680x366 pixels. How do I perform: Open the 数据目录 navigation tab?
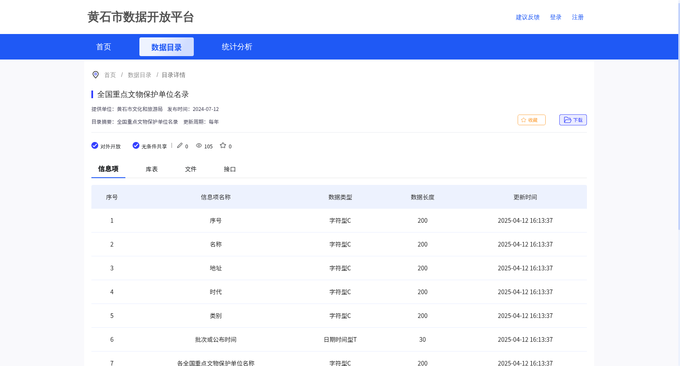pos(167,47)
